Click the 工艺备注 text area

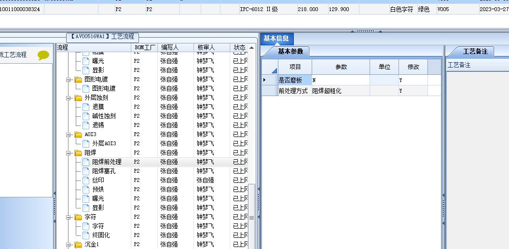478,159
